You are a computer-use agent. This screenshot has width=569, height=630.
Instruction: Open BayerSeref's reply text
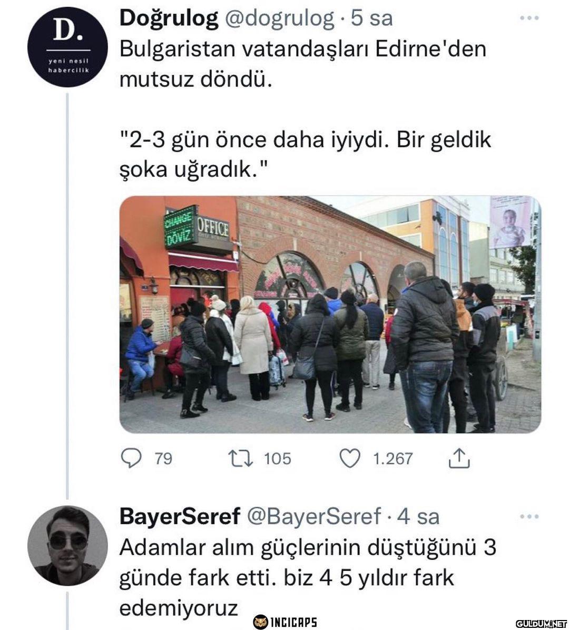(x=308, y=578)
